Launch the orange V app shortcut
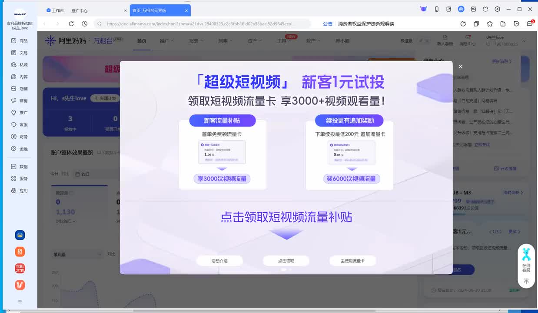This screenshot has height=313, width=538. coord(20,285)
